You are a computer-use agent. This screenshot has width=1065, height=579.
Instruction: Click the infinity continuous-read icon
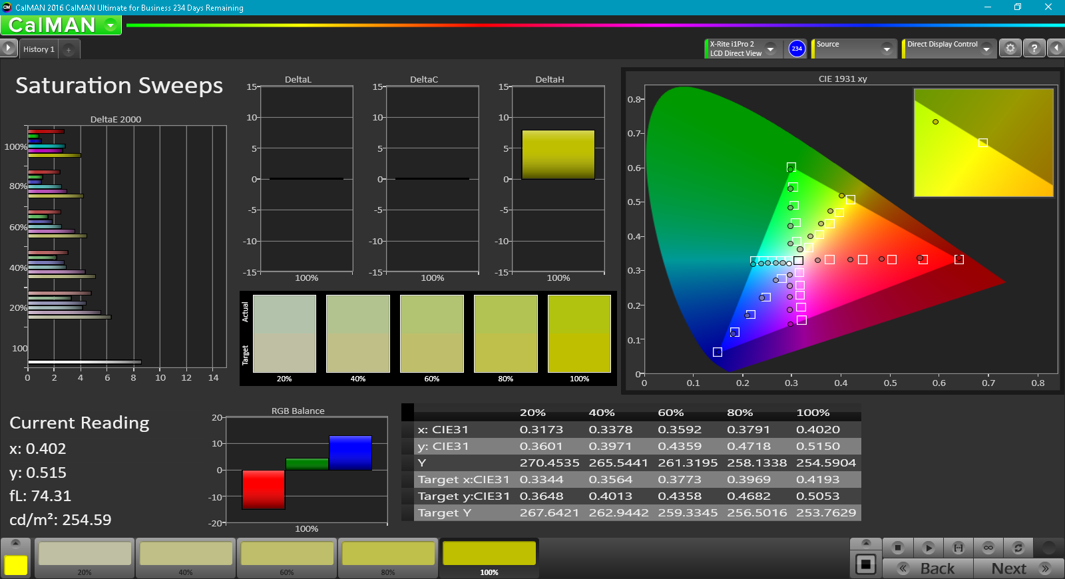coord(988,548)
